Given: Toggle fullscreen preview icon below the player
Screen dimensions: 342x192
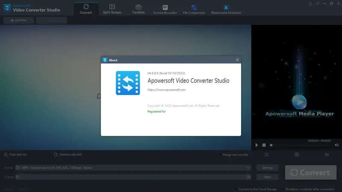Looking at the screenshot, I should (266, 154).
